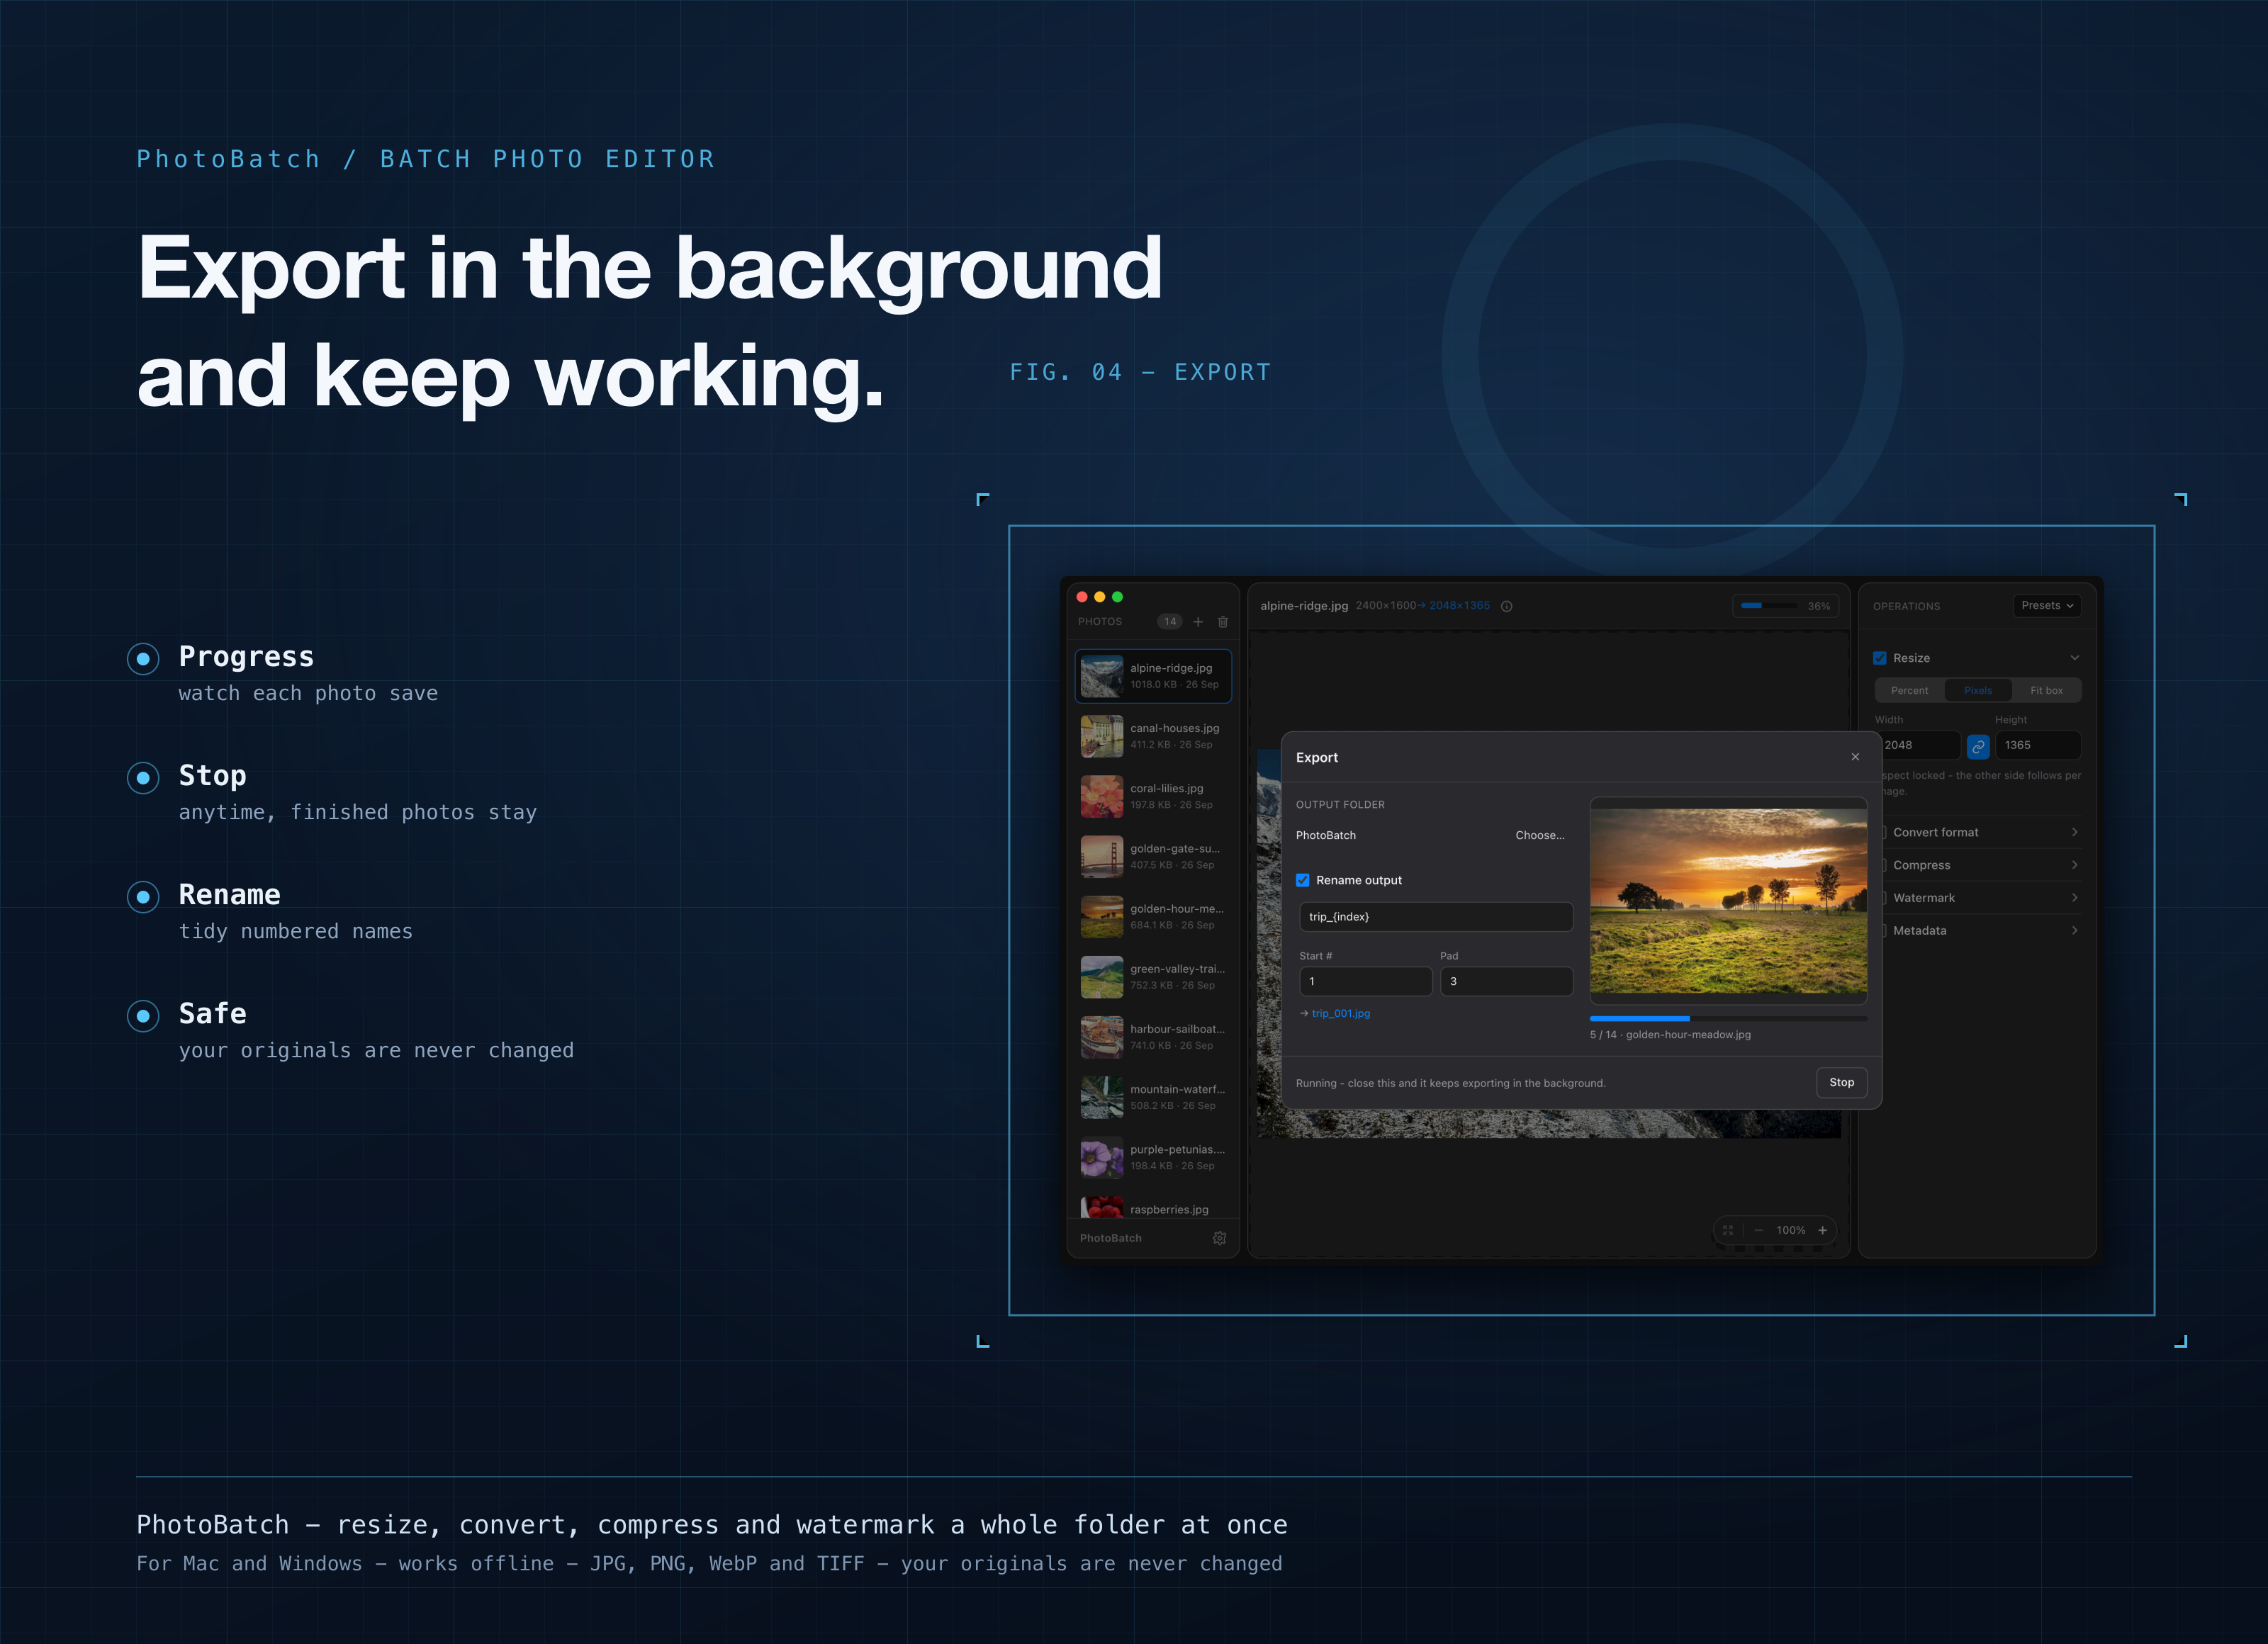This screenshot has width=2268, height=1644.
Task: Close the Export dialog
Action: click(1855, 757)
